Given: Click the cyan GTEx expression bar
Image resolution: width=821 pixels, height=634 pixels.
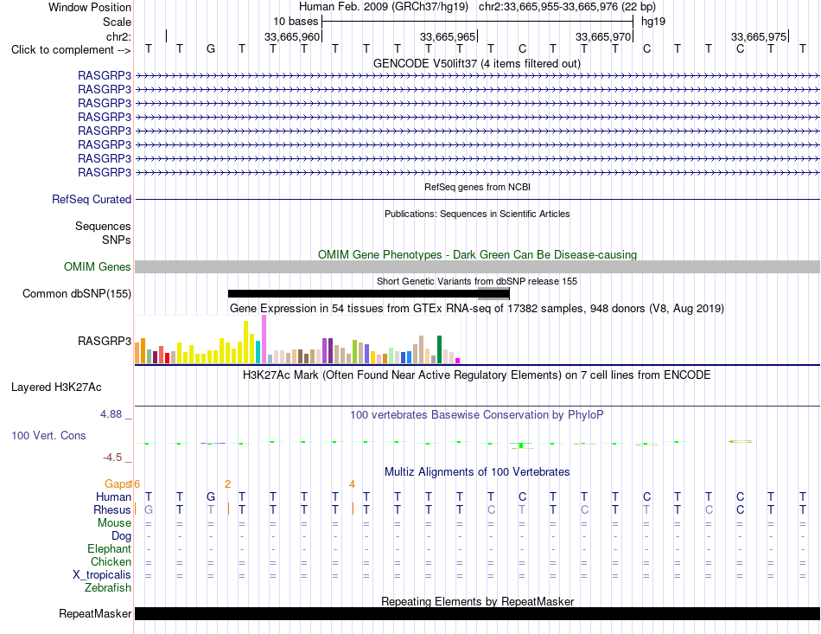Looking at the screenshot, I should click(x=258, y=352).
